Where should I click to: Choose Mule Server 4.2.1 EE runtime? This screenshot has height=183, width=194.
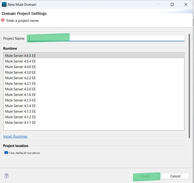[21, 83]
